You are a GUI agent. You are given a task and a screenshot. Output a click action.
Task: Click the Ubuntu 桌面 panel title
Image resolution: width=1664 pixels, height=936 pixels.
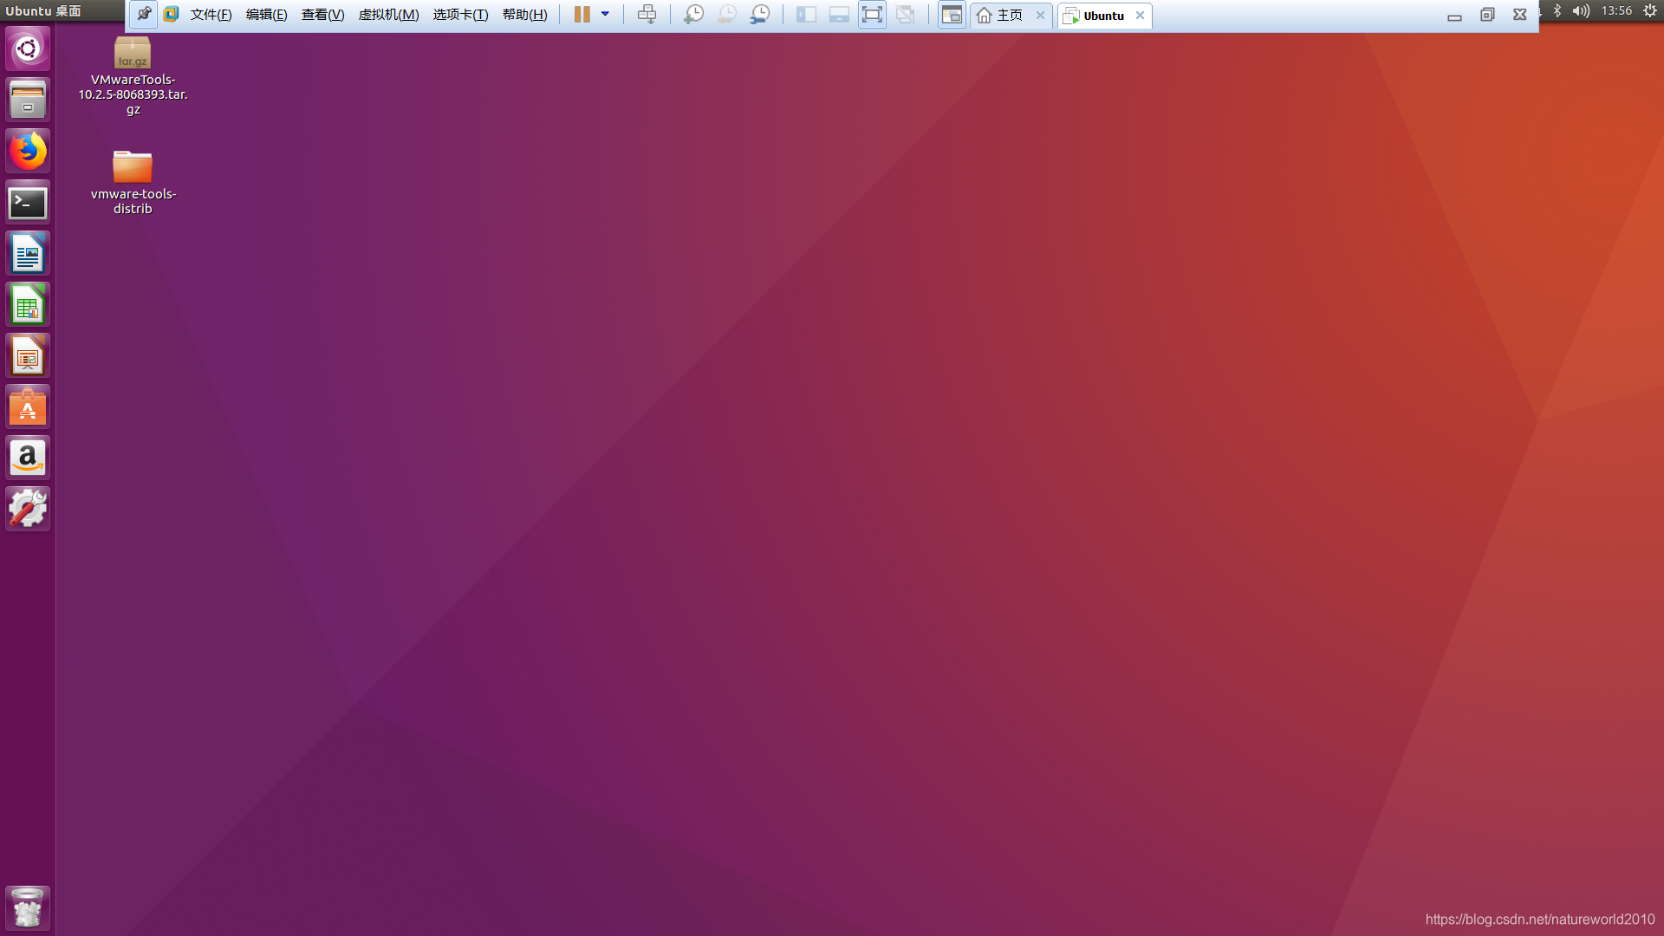(x=43, y=11)
